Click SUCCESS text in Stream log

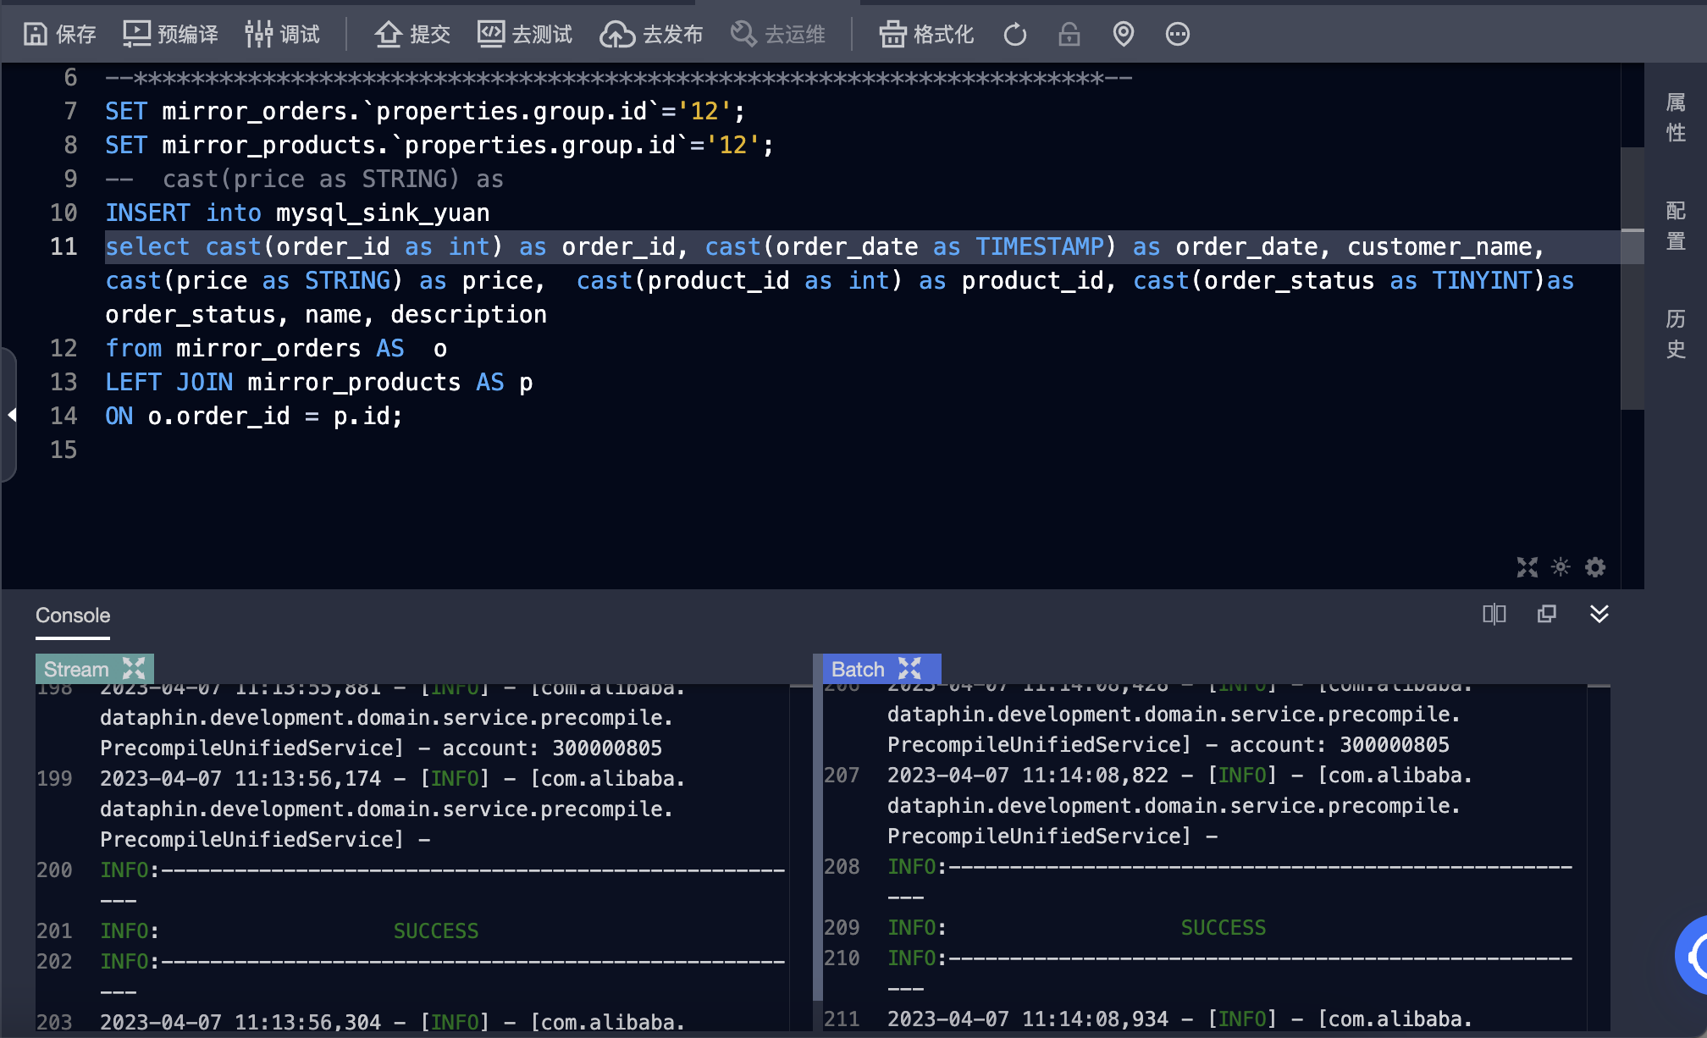(x=436, y=931)
